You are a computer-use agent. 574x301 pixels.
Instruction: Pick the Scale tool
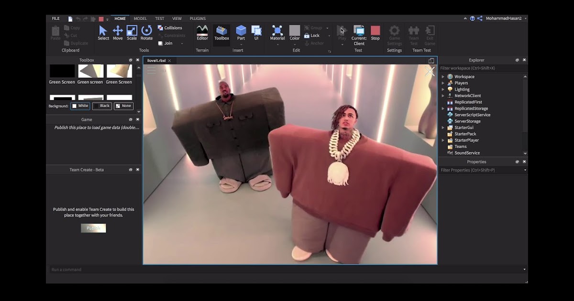132,33
